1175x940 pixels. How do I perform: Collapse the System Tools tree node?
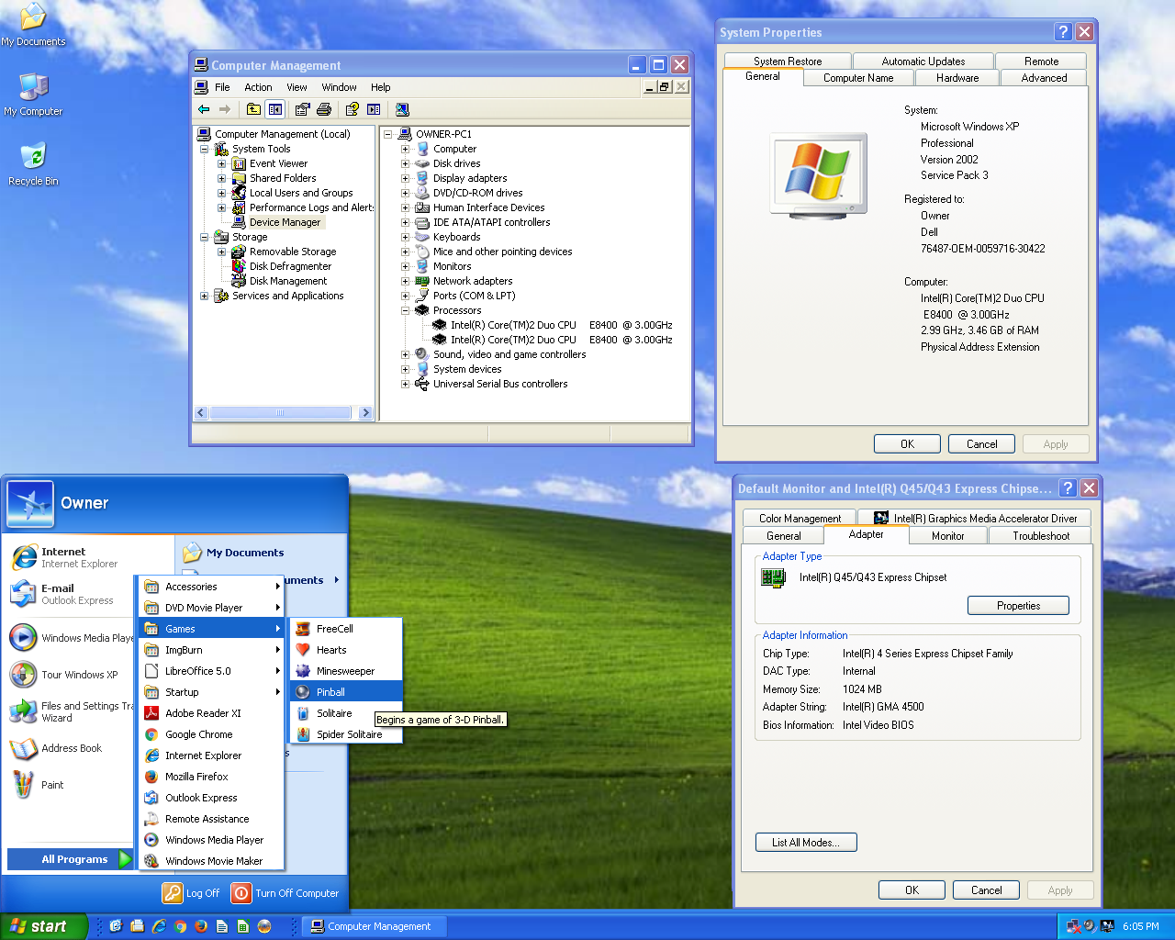point(204,149)
